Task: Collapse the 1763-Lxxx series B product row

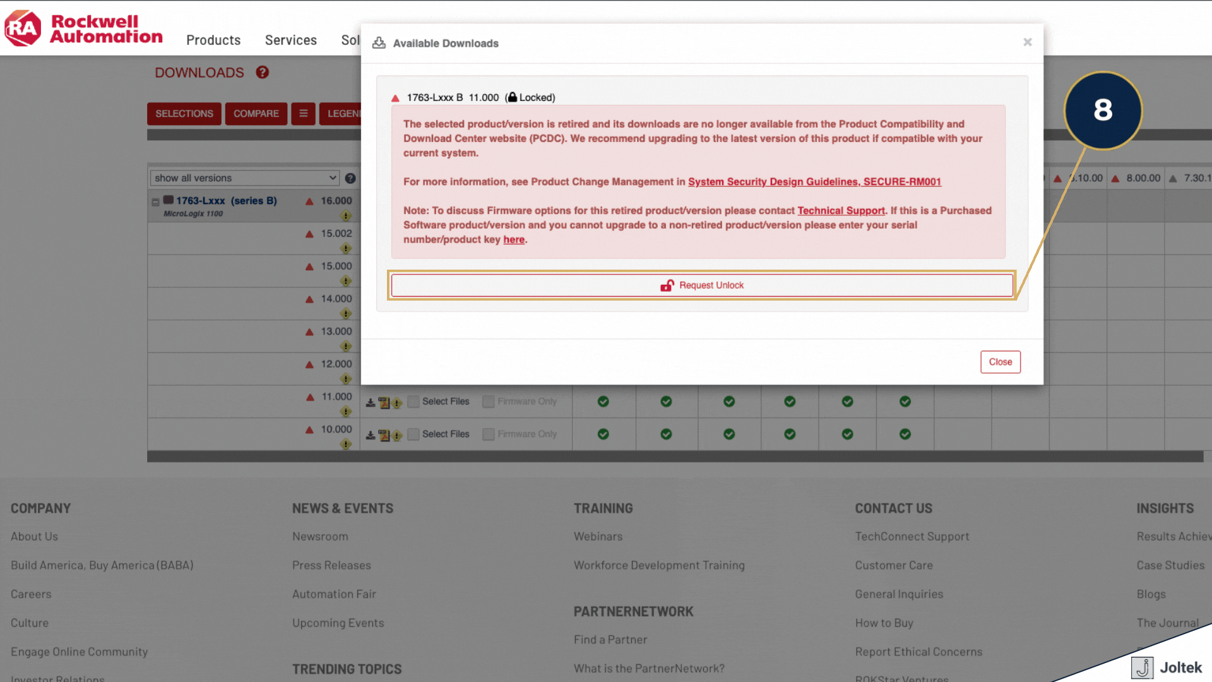Action: coord(155,200)
